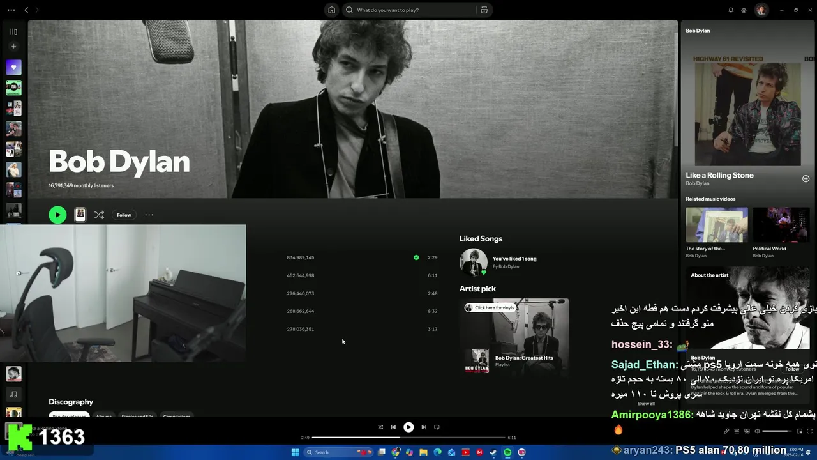Open the user profile avatar menu
Screen dimensions: 817x460
coord(761,10)
